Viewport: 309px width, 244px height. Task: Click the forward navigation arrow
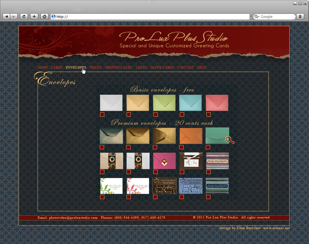(x=13, y=16)
